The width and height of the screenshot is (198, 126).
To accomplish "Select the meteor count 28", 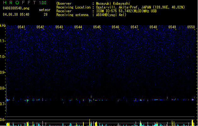I will [46, 14].
